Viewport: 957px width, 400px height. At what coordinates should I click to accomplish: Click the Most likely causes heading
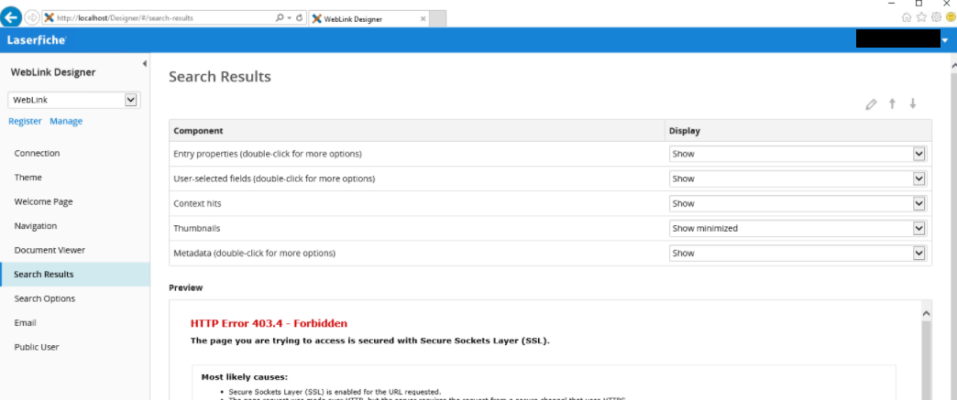click(x=244, y=377)
